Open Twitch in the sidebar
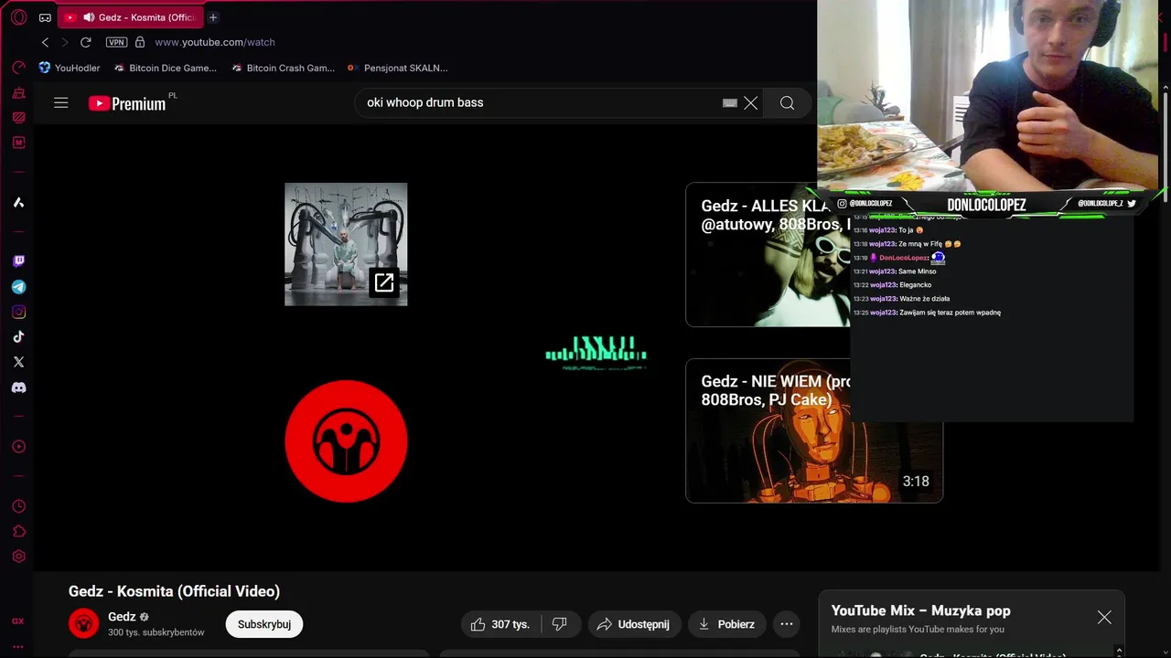Image resolution: width=1171 pixels, height=658 pixels. click(x=18, y=261)
